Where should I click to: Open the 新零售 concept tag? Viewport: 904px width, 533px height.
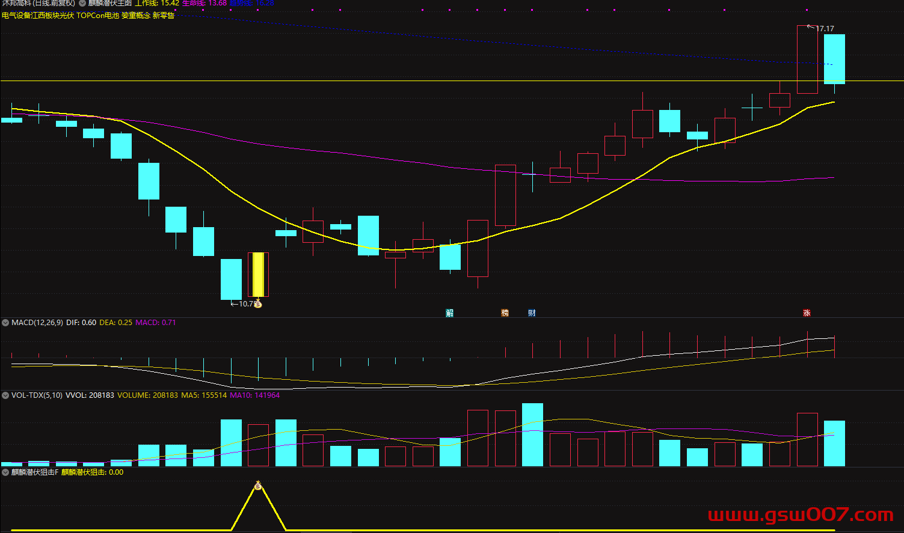click(164, 16)
